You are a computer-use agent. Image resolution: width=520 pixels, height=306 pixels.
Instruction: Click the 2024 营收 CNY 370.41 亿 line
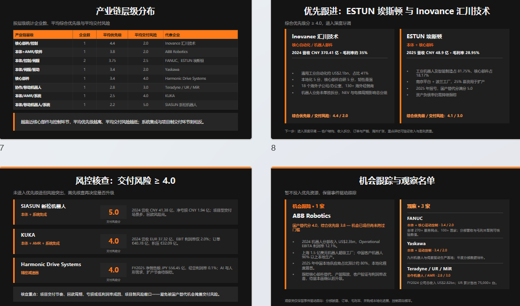point(330,52)
